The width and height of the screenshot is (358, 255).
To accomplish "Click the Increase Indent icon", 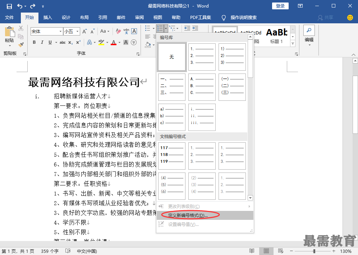I will point(195,28).
